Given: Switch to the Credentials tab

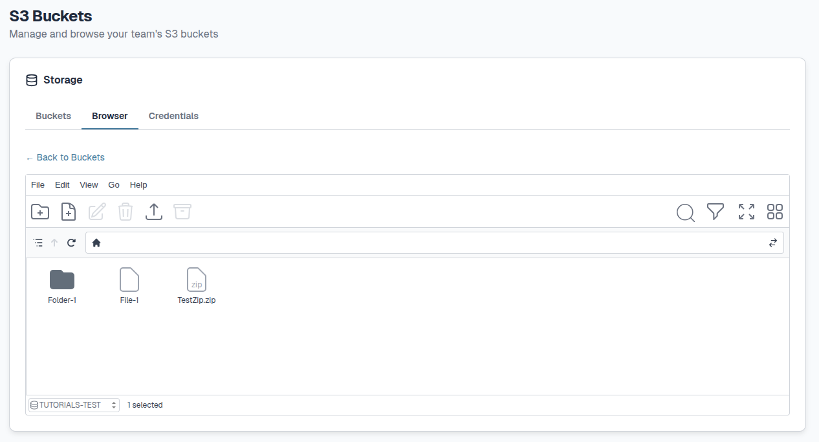Looking at the screenshot, I should coord(173,116).
